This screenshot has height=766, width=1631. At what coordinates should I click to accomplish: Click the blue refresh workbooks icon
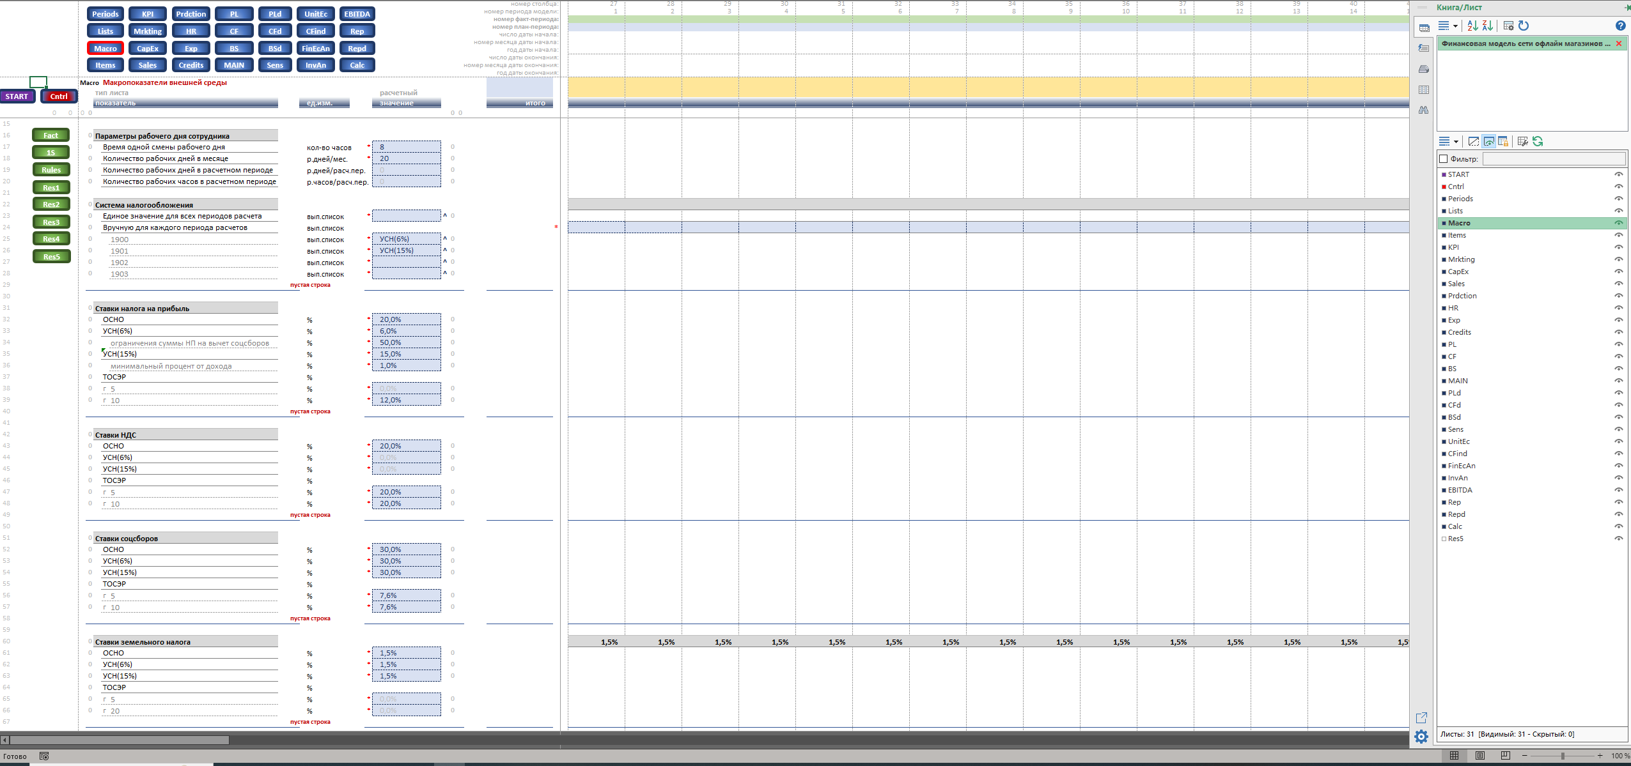pos(1524,26)
